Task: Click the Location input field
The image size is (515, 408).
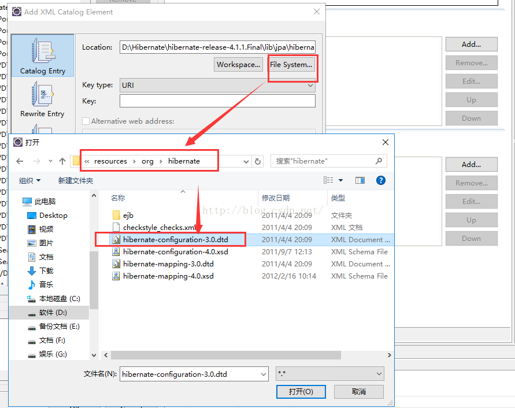Action: click(x=217, y=47)
